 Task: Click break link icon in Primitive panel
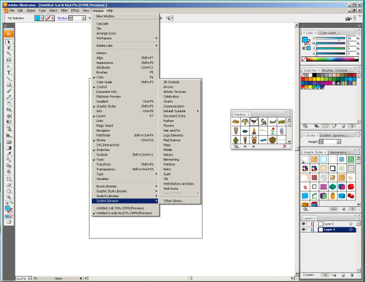tap(284, 146)
